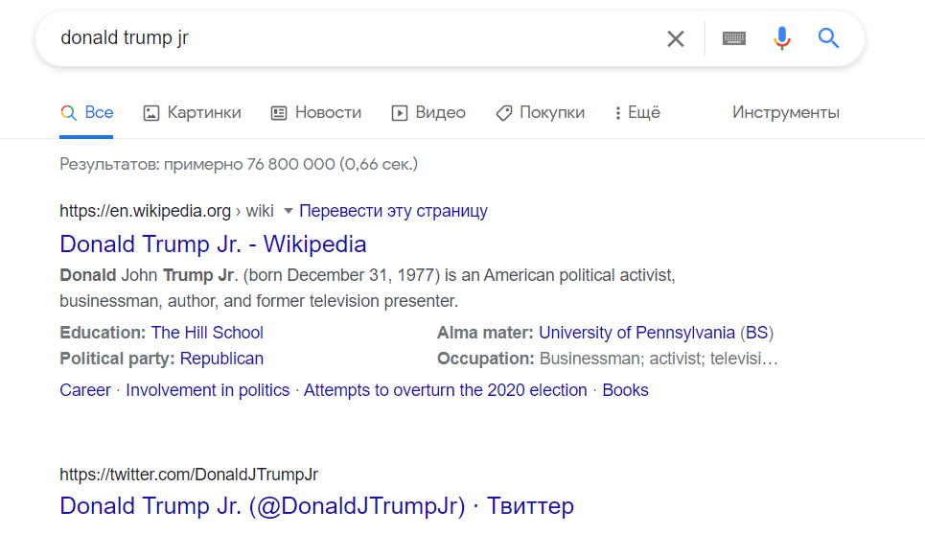925x534 pixels.
Task: Open University of Pennsylvania link
Action: pyautogui.click(x=636, y=333)
